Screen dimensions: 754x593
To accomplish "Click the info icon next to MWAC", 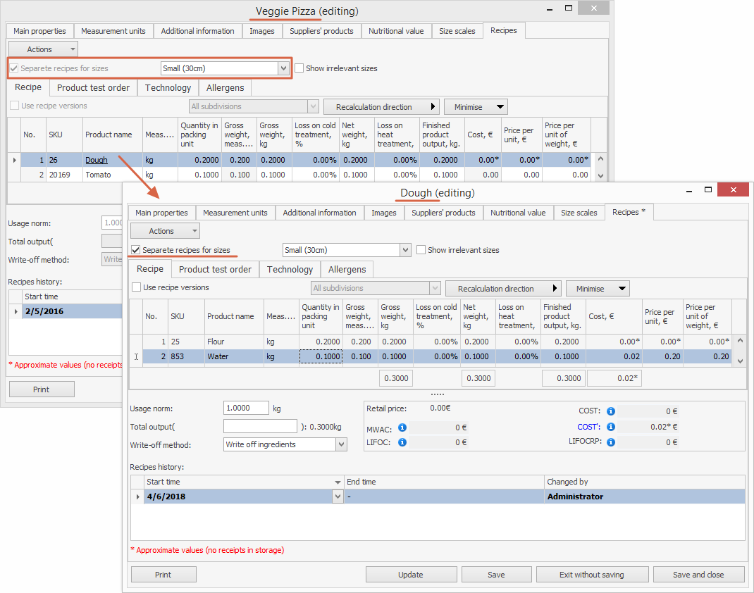I will [402, 427].
